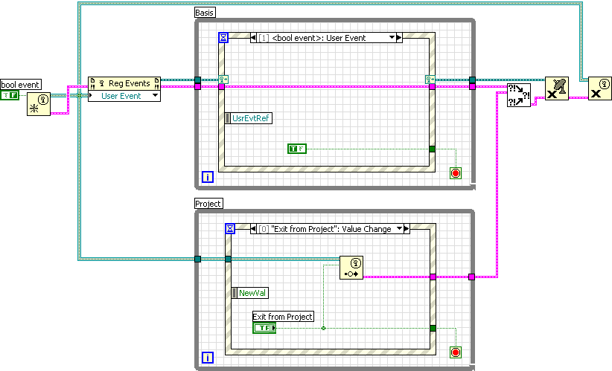This screenshot has width=612, height=371.
Task: Click the Basis loop iteration terminal
Action: click(208, 177)
